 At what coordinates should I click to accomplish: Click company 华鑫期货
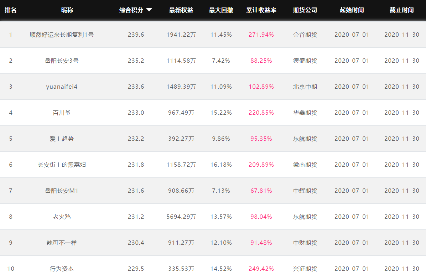pyautogui.click(x=305, y=113)
